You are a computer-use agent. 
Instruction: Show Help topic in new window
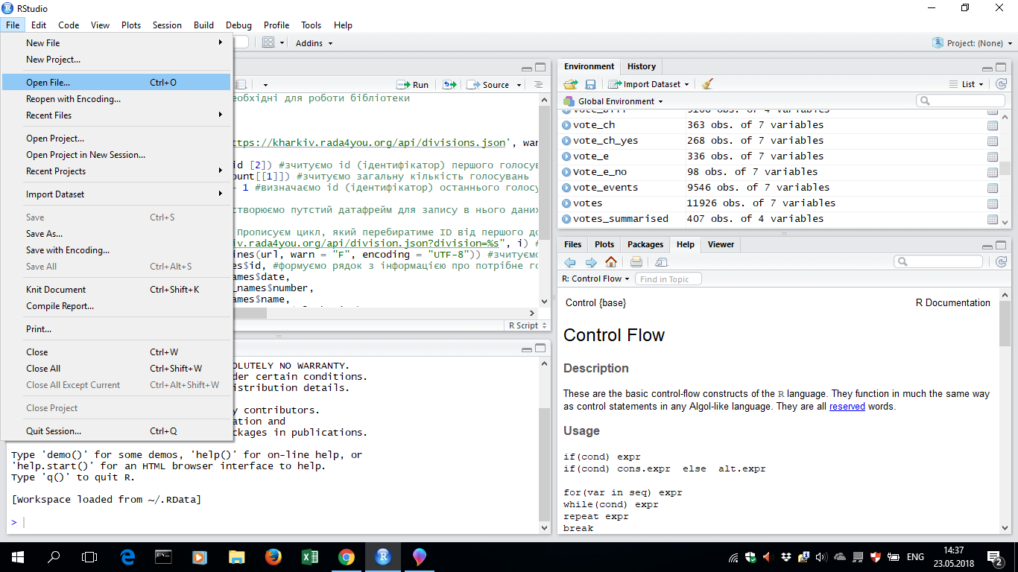click(662, 261)
